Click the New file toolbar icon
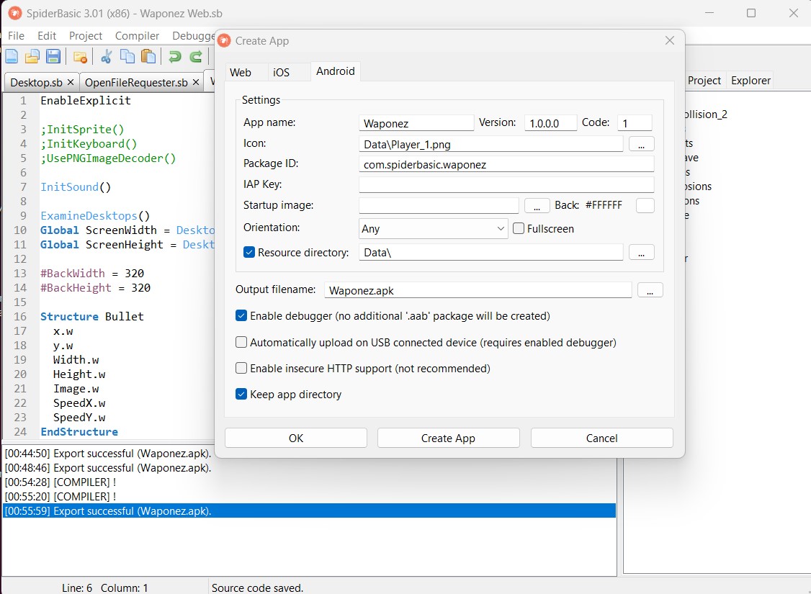This screenshot has width=811, height=594. [x=12, y=56]
